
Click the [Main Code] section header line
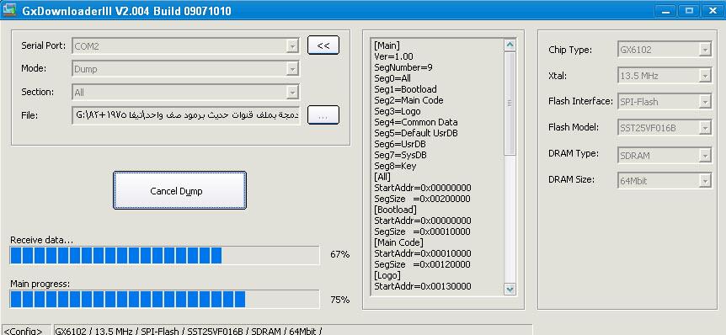click(398, 242)
